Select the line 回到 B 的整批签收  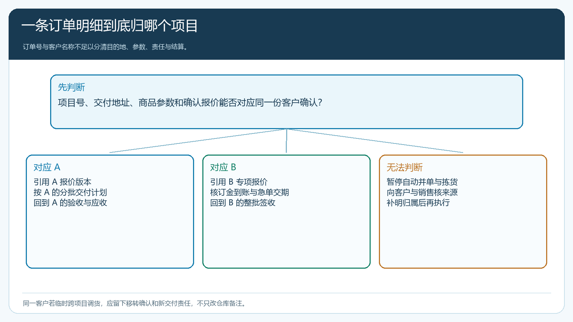243,203
